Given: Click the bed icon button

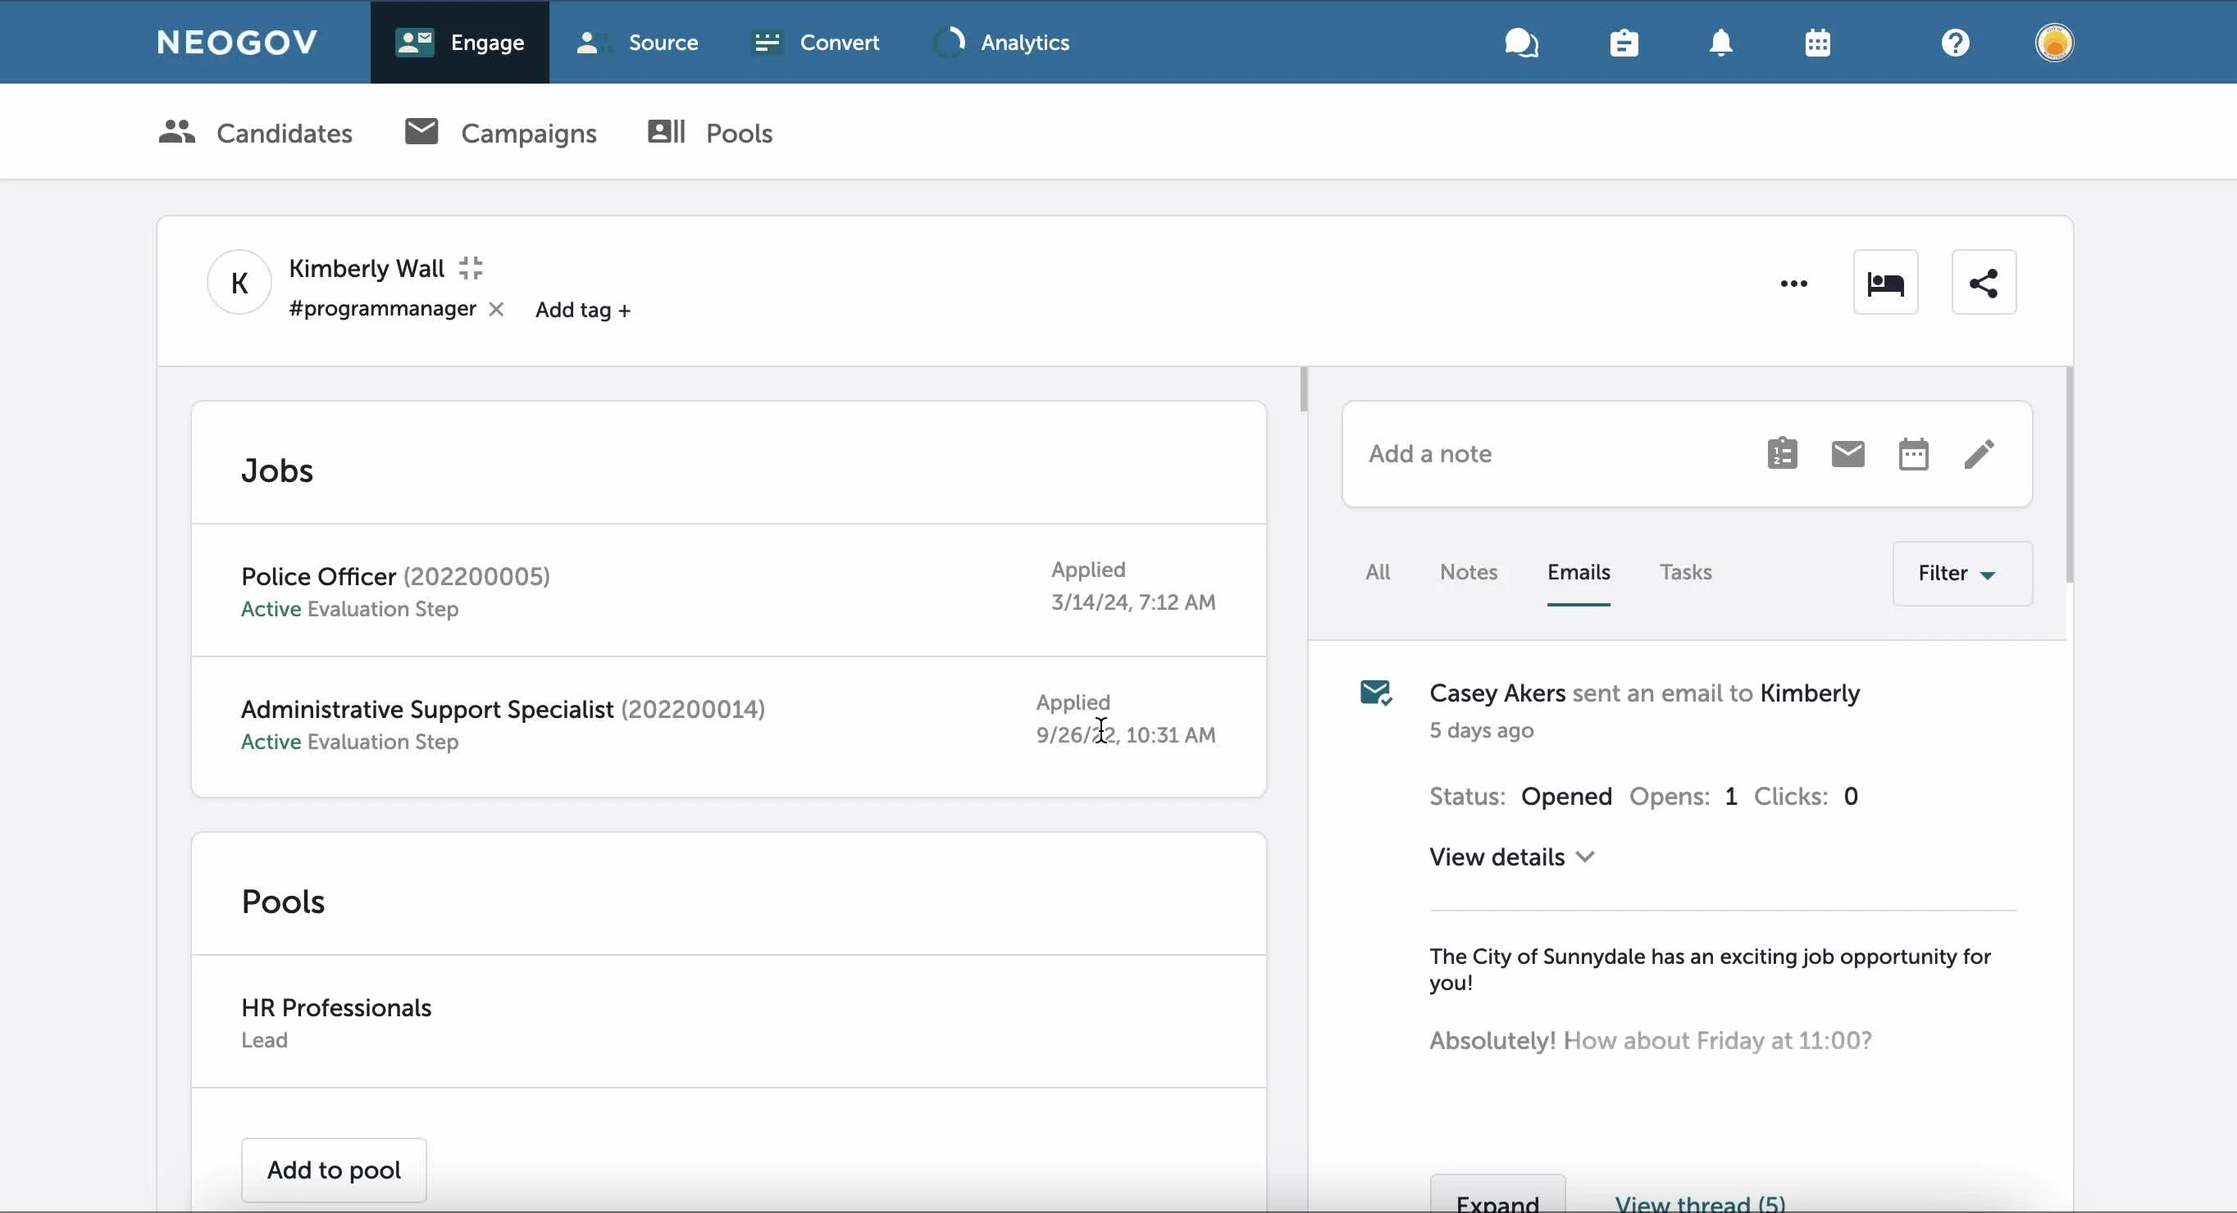Looking at the screenshot, I should point(1885,283).
